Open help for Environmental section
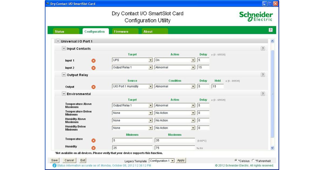This screenshot has width=324, height=170. [263, 94]
